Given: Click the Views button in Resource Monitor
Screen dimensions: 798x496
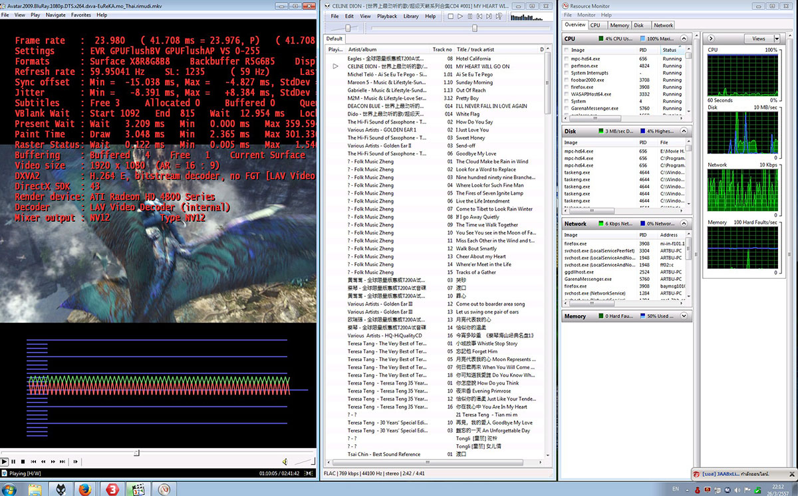Looking at the screenshot, I should (x=759, y=39).
